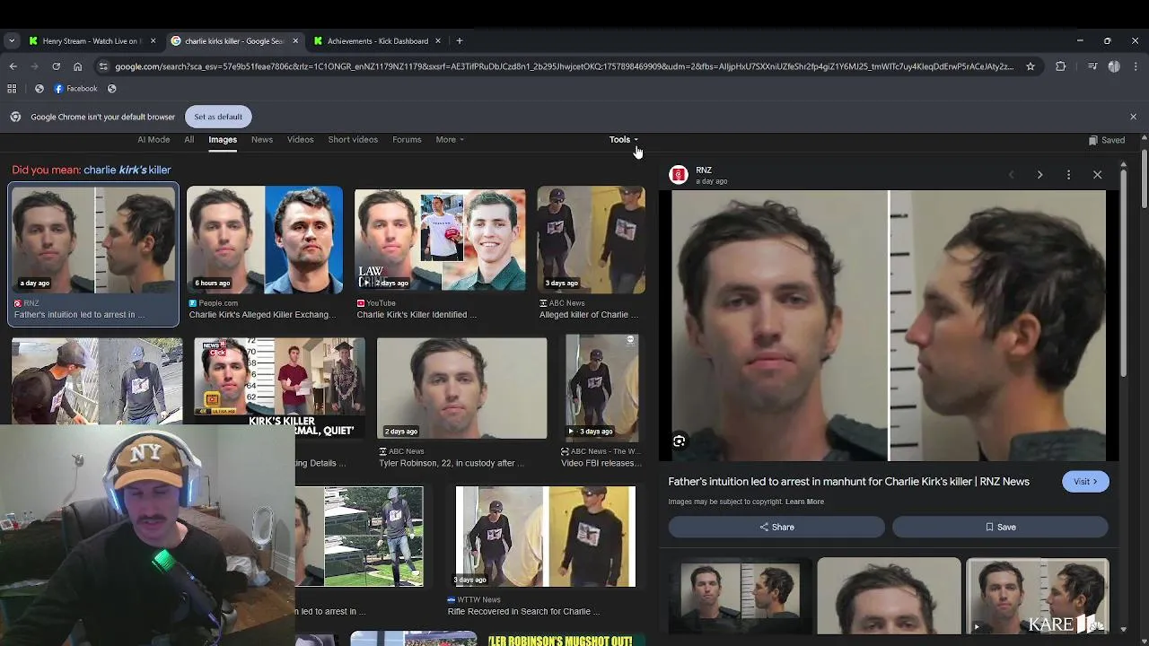Open the Extensions puzzle menu

[x=1061, y=66]
